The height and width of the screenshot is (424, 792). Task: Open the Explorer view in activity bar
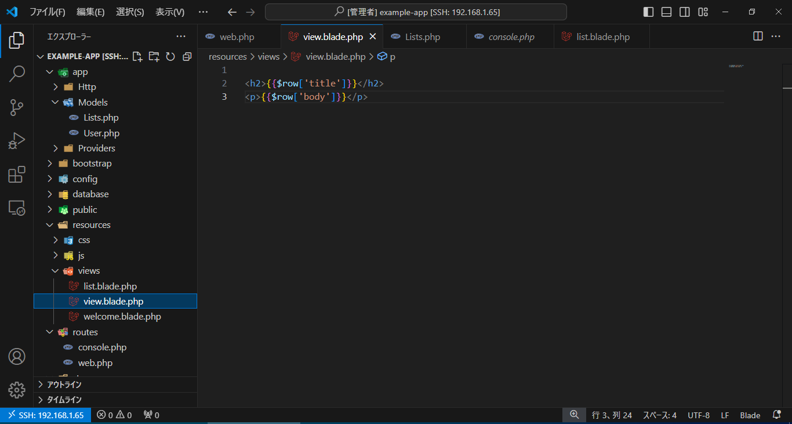(x=17, y=41)
